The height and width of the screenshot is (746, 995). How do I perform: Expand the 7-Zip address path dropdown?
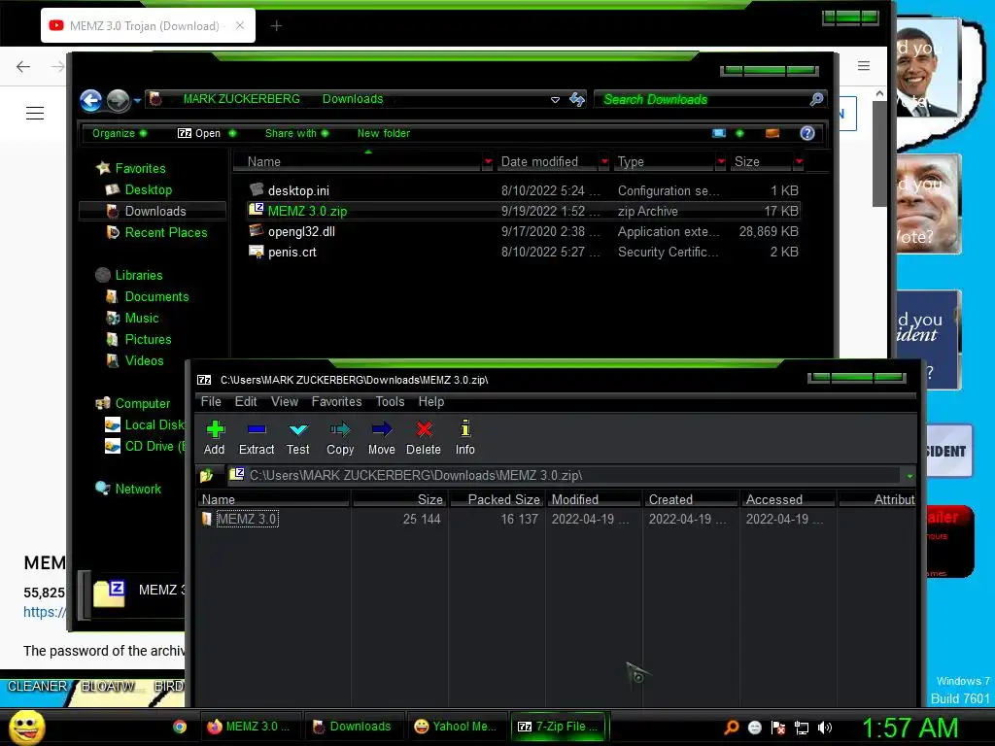pyautogui.click(x=909, y=476)
